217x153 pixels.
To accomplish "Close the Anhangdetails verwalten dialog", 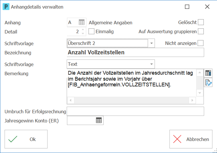I will (x=207, y=7).
